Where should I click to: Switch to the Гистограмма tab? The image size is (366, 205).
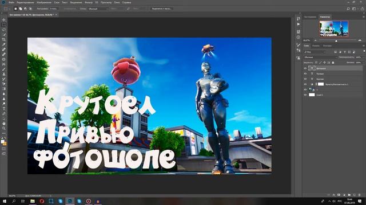(310, 17)
